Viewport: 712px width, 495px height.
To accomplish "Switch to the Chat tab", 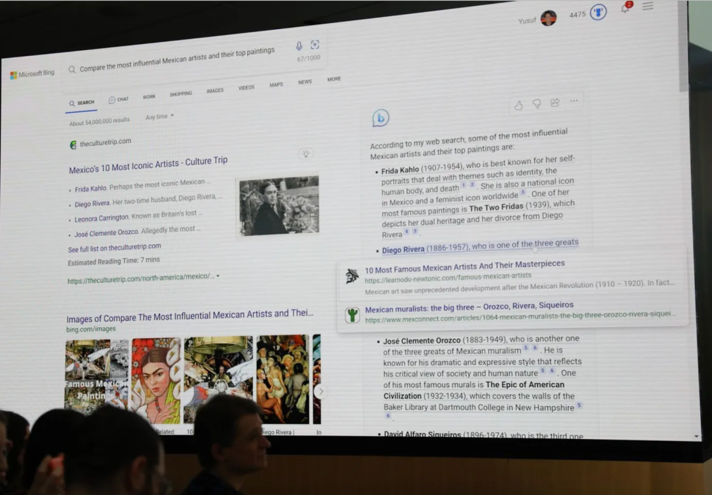I will tap(119, 100).
